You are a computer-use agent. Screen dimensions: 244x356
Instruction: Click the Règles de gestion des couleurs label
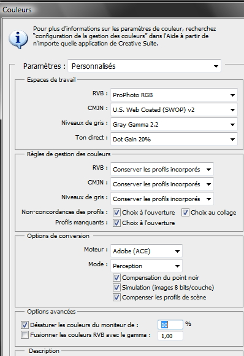click(69, 154)
